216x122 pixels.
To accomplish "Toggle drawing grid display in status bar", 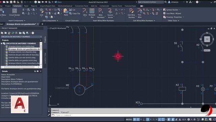I will 135,119.
